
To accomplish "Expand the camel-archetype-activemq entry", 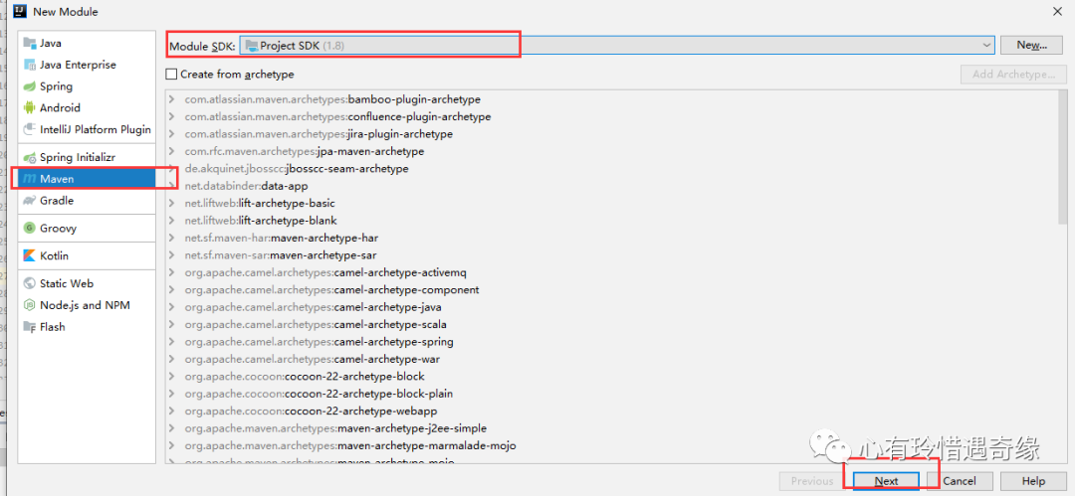I will (172, 272).
